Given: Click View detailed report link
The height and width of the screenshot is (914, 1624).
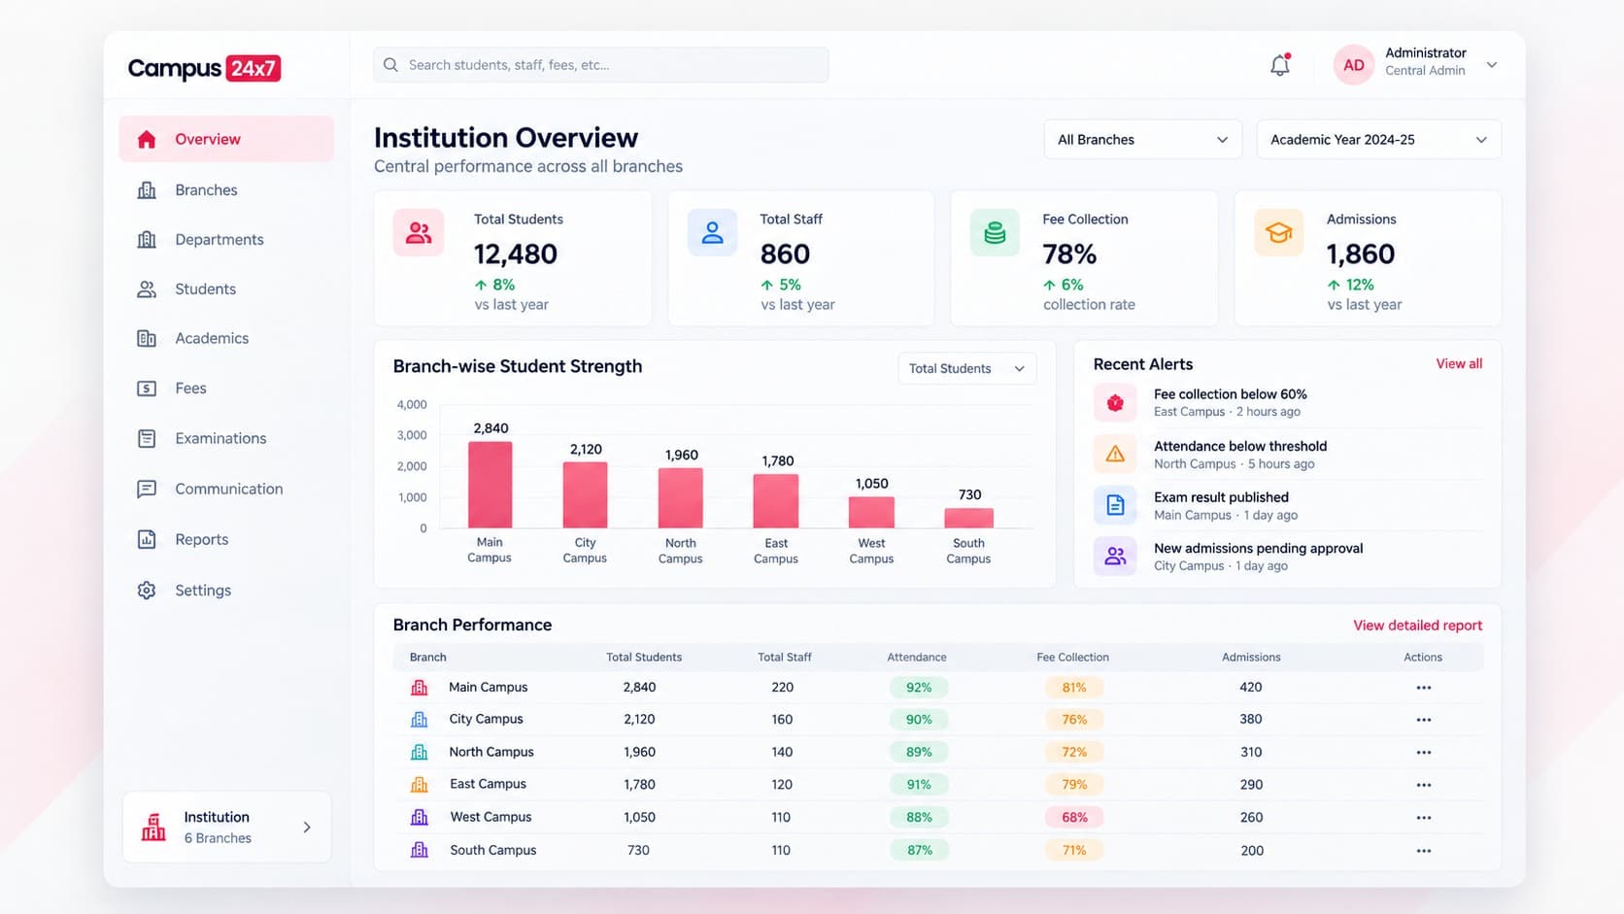Looking at the screenshot, I should [1418, 626].
